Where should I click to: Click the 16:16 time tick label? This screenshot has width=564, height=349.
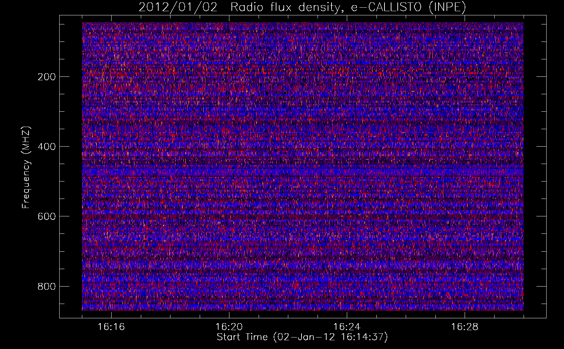pyautogui.click(x=111, y=327)
